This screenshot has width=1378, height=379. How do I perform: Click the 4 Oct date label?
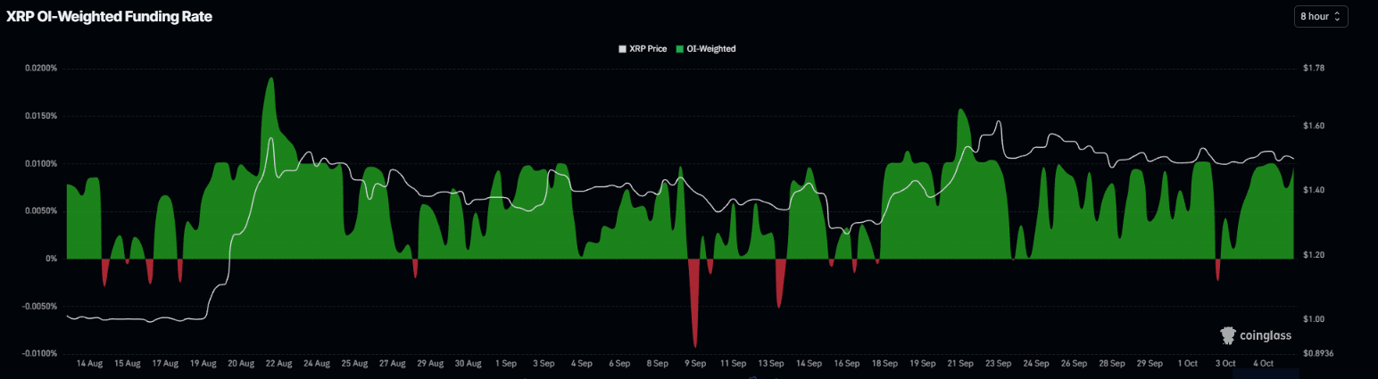pos(1263,364)
